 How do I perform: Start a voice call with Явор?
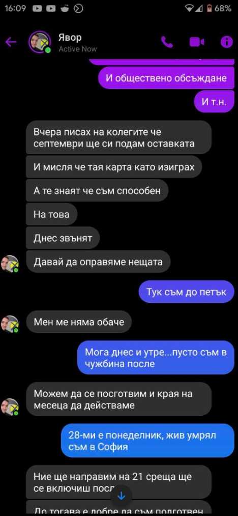coord(167,42)
